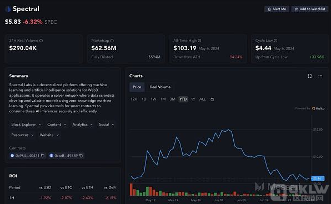Open the Website dropdown
The image size is (331, 204).
coord(49,135)
